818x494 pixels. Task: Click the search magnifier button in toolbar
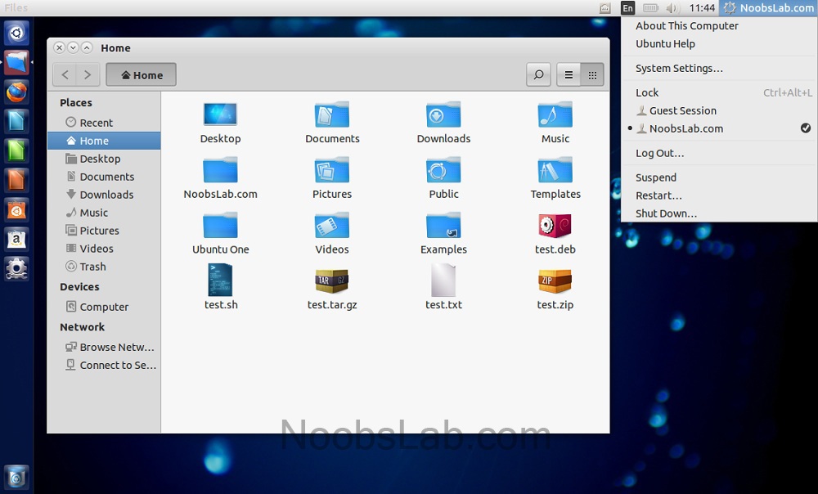point(538,75)
